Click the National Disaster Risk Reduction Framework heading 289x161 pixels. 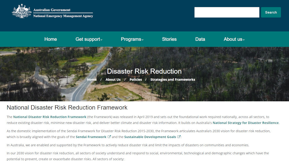pos(67,107)
